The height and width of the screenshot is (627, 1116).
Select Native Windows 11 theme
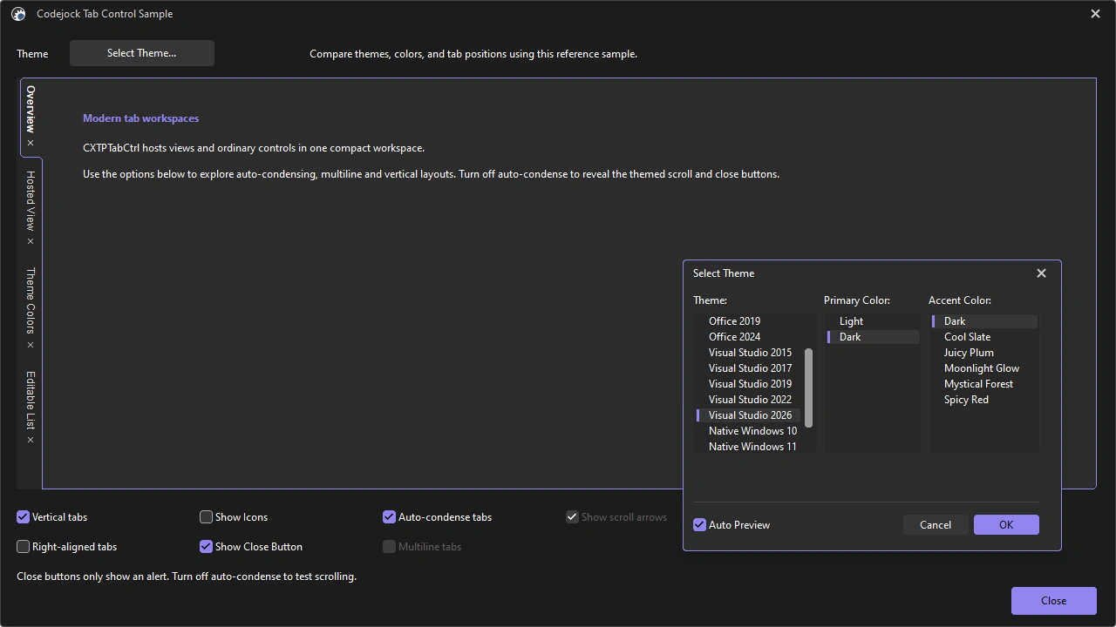[x=748, y=447]
